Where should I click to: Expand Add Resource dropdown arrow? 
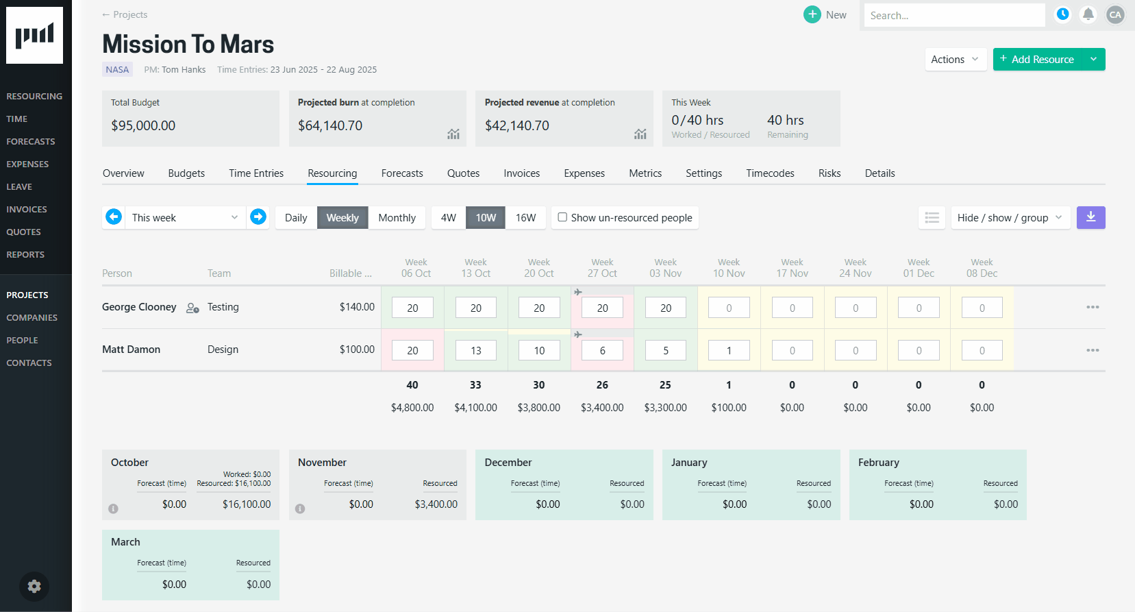point(1093,60)
